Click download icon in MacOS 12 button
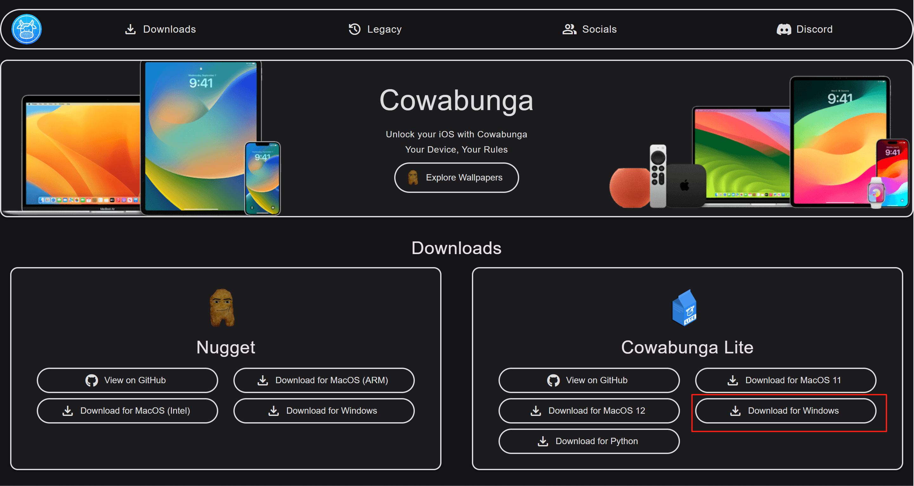This screenshot has height=486, width=914. [536, 411]
